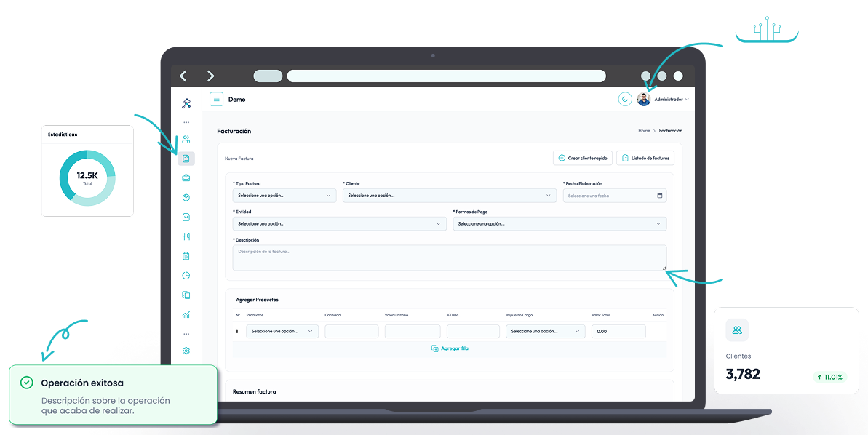The image size is (868, 435).
Task: Click the invoice document sidebar icon
Action: pyautogui.click(x=186, y=159)
